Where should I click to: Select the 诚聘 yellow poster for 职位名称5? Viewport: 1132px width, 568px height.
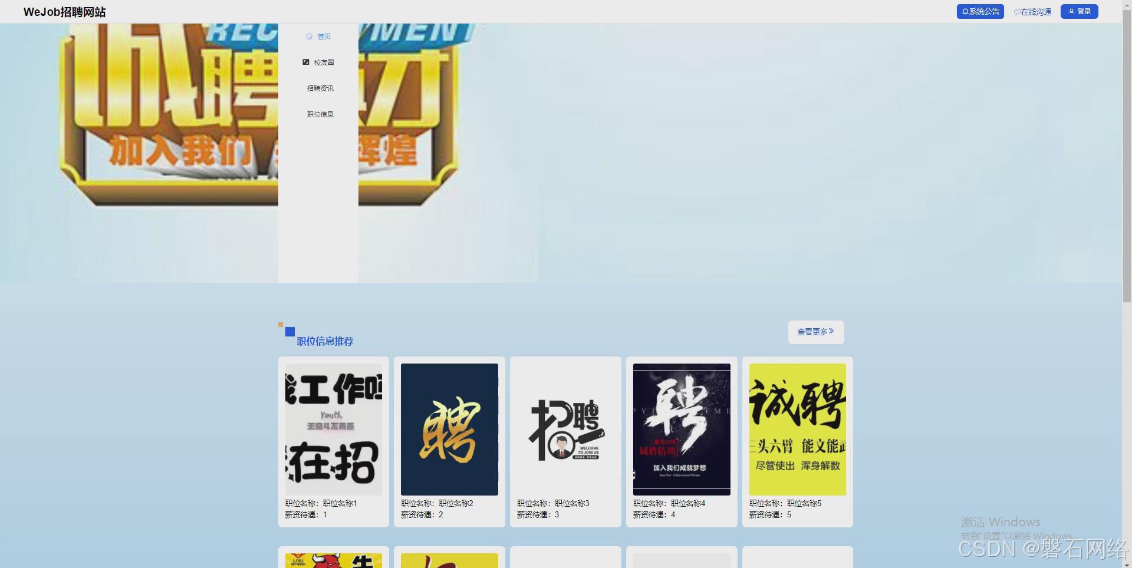(797, 429)
